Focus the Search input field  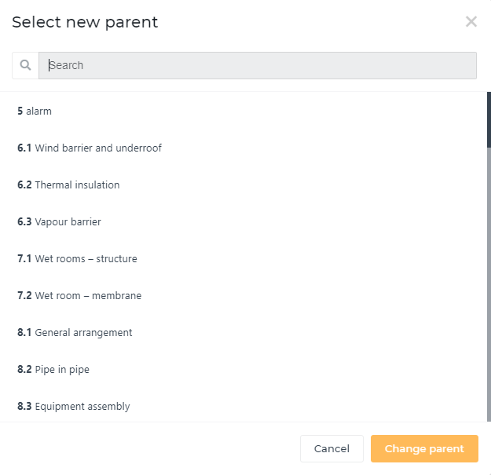coord(258,65)
